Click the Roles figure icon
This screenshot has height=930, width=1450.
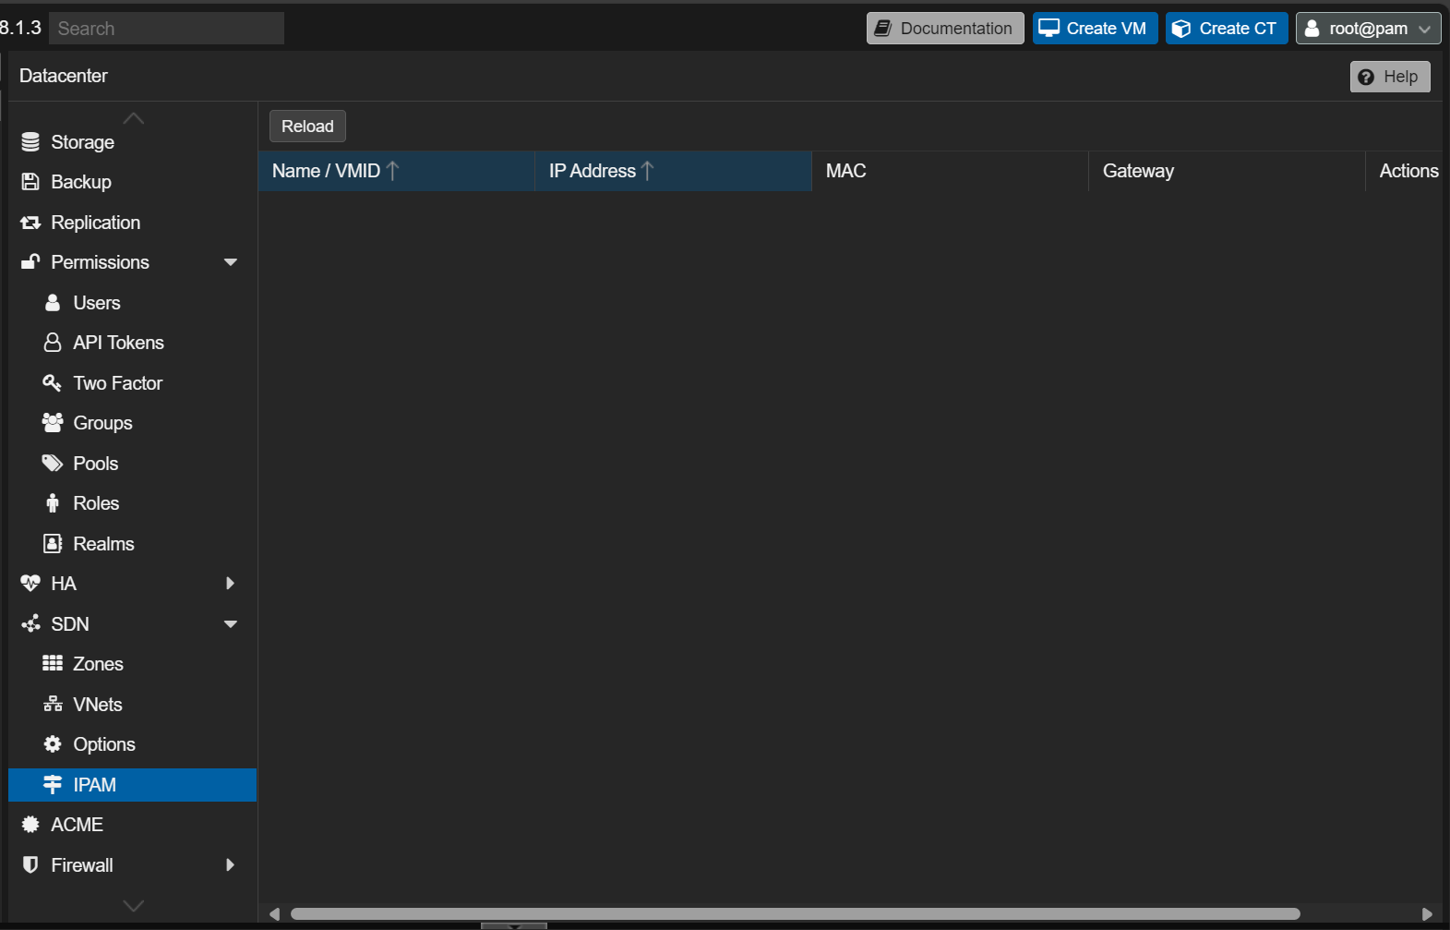point(53,503)
